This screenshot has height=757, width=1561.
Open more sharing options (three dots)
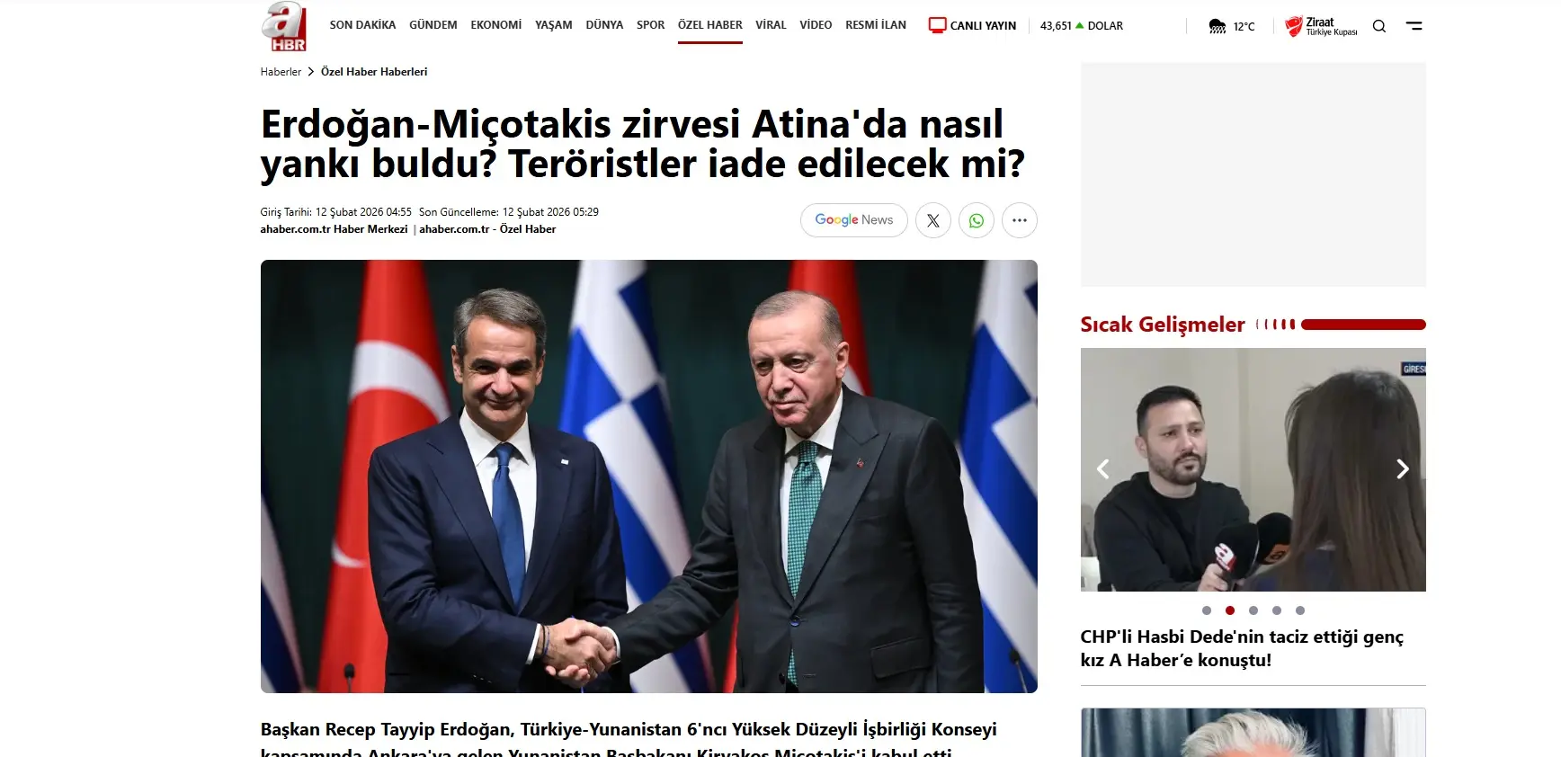[1020, 220]
